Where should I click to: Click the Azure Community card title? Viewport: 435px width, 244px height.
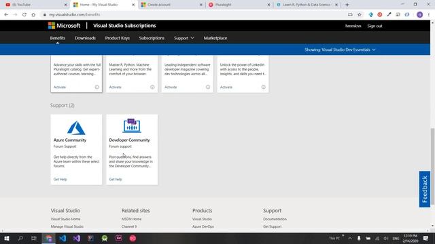[70, 140]
